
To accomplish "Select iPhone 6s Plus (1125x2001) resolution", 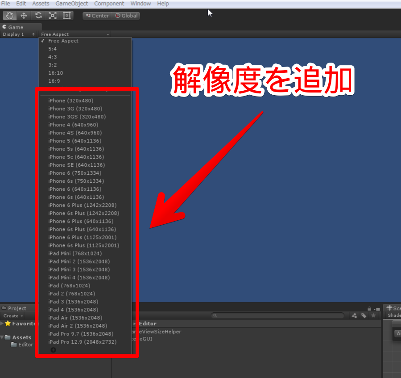I will point(85,245).
